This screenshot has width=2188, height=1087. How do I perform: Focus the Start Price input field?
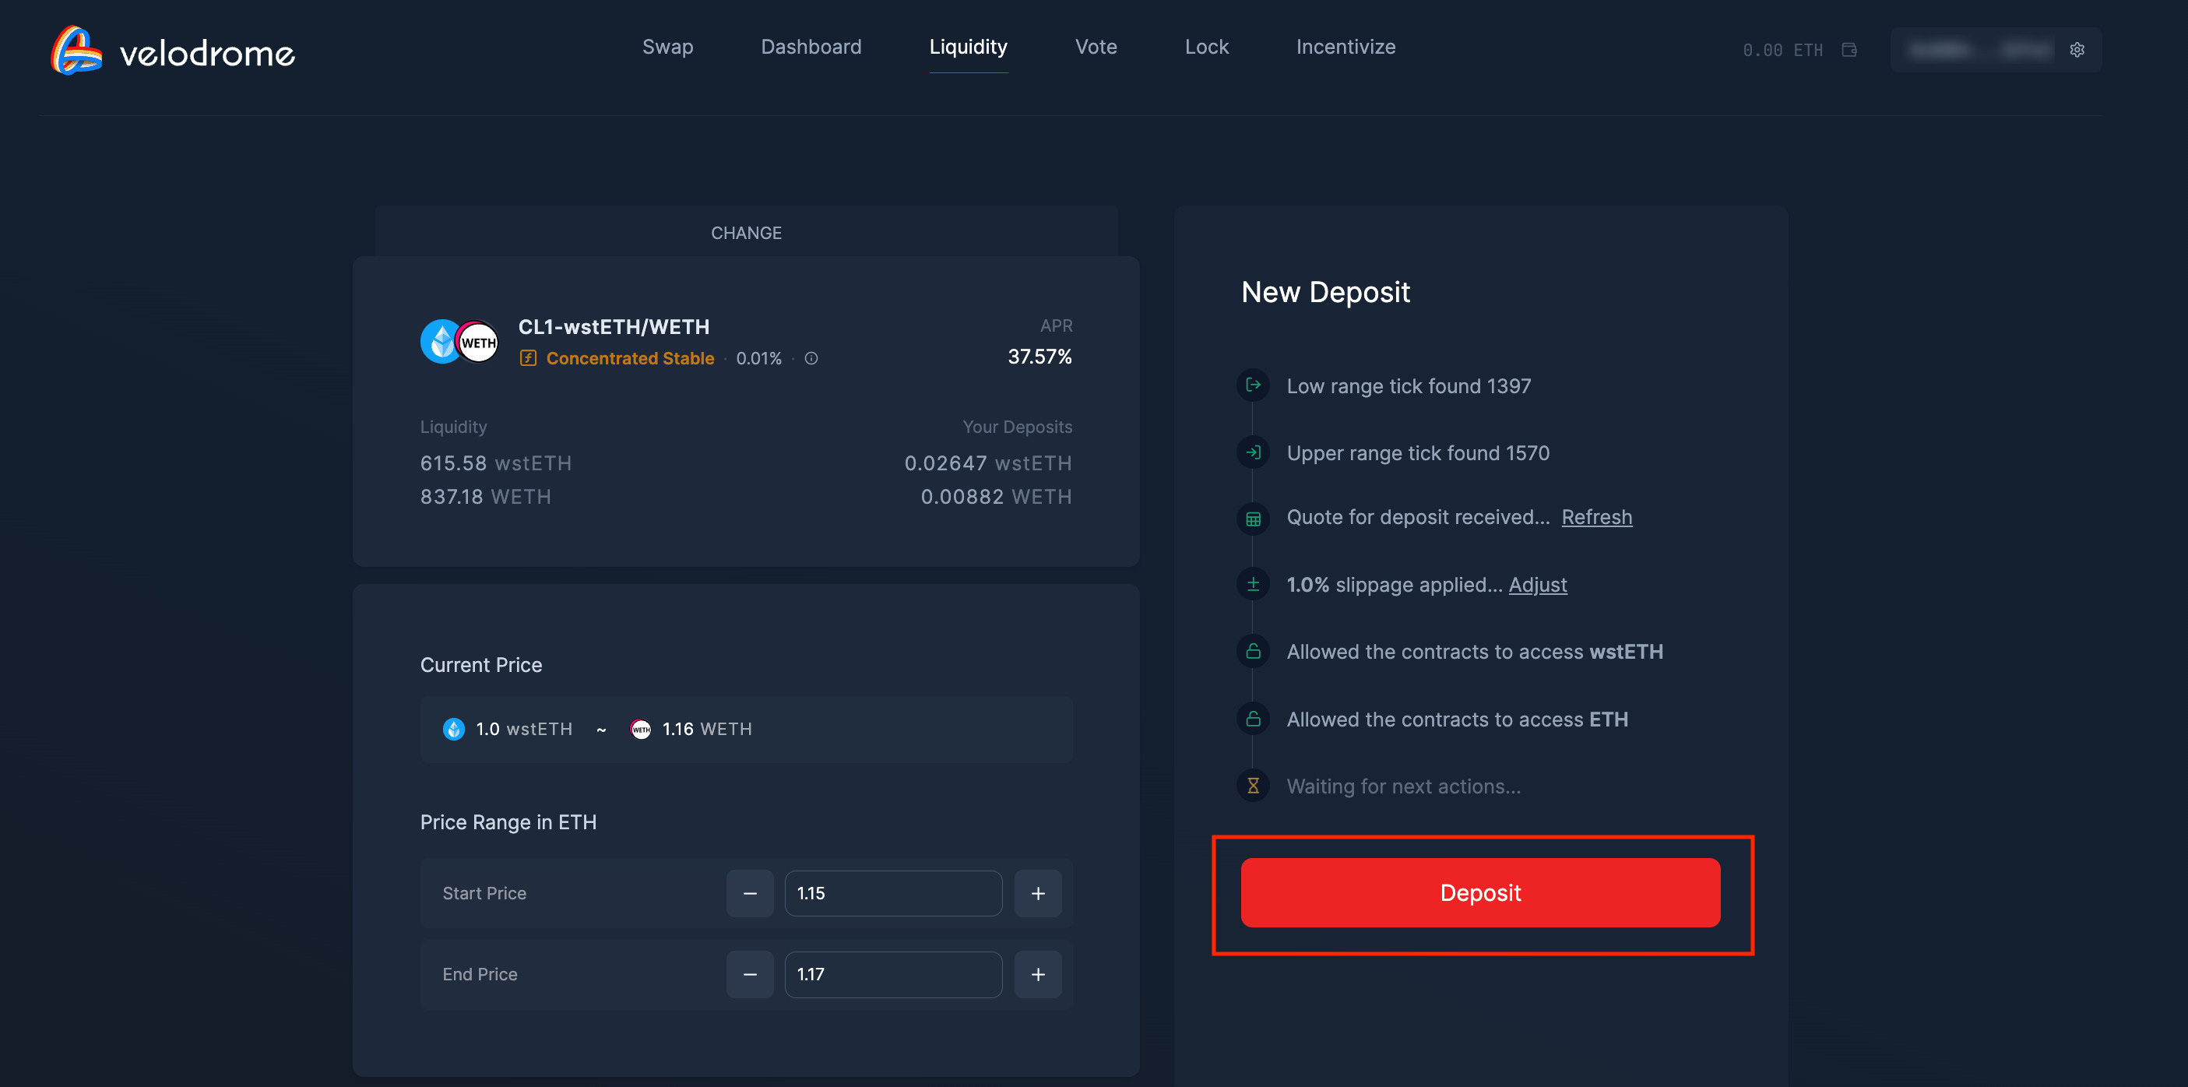(x=892, y=893)
